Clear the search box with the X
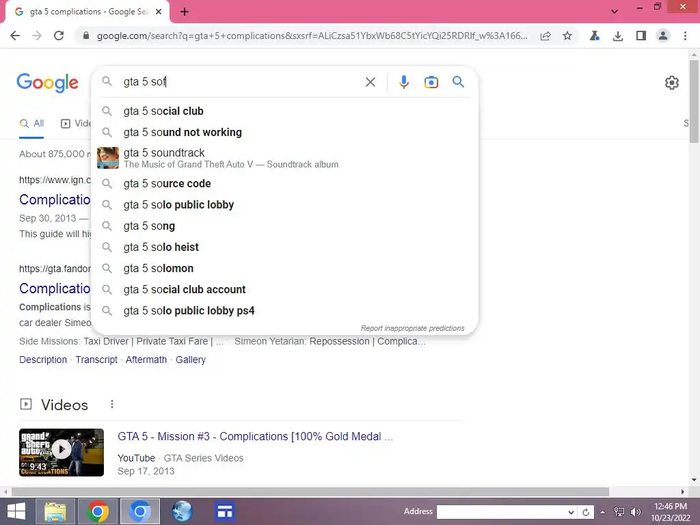Image resolution: width=700 pixels, height=525 pixels. tap(370, 82)
